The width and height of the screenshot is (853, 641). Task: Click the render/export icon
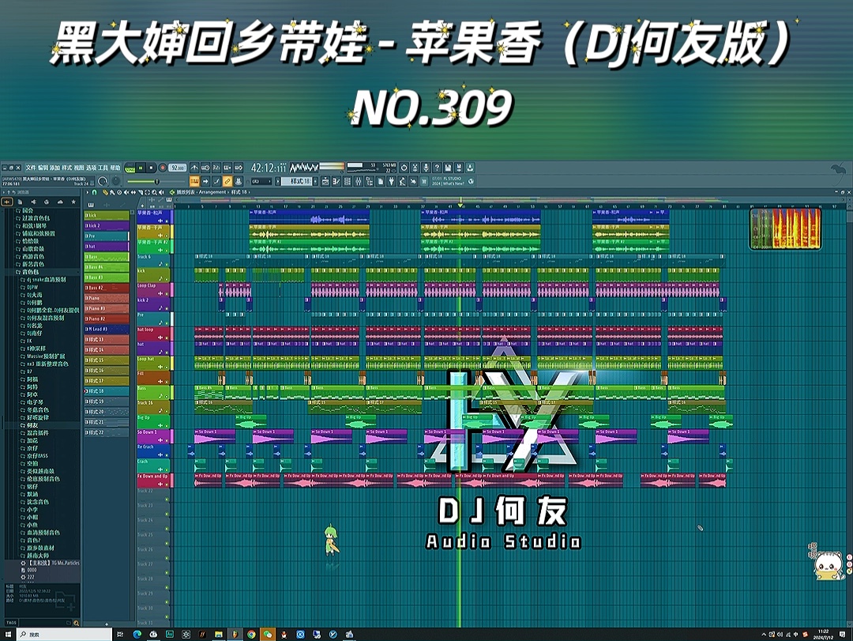click(459, 168)
